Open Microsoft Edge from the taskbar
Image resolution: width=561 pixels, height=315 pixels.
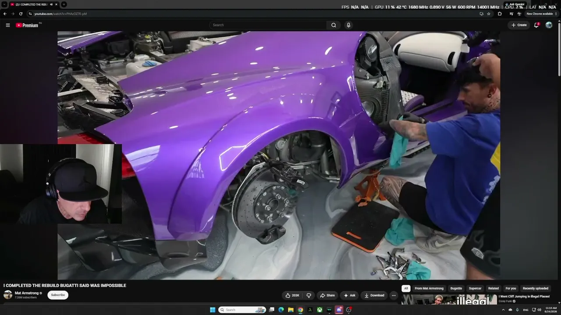[x=281, y=310]
